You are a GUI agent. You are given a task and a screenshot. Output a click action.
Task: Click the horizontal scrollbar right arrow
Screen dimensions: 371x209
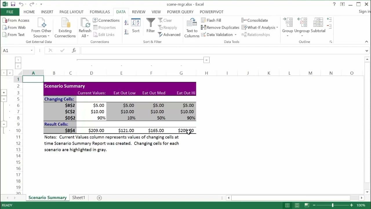[x=361, y=198]
